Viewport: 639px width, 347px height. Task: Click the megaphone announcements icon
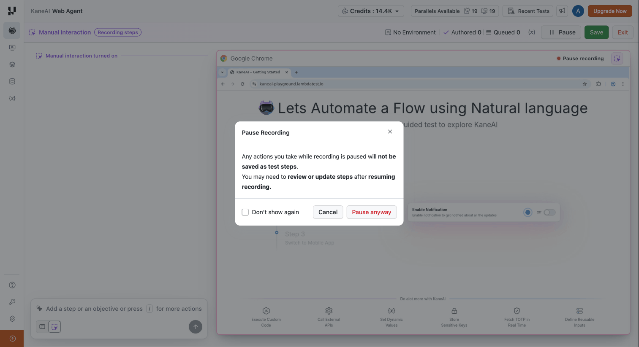click(x=562, y=11)
